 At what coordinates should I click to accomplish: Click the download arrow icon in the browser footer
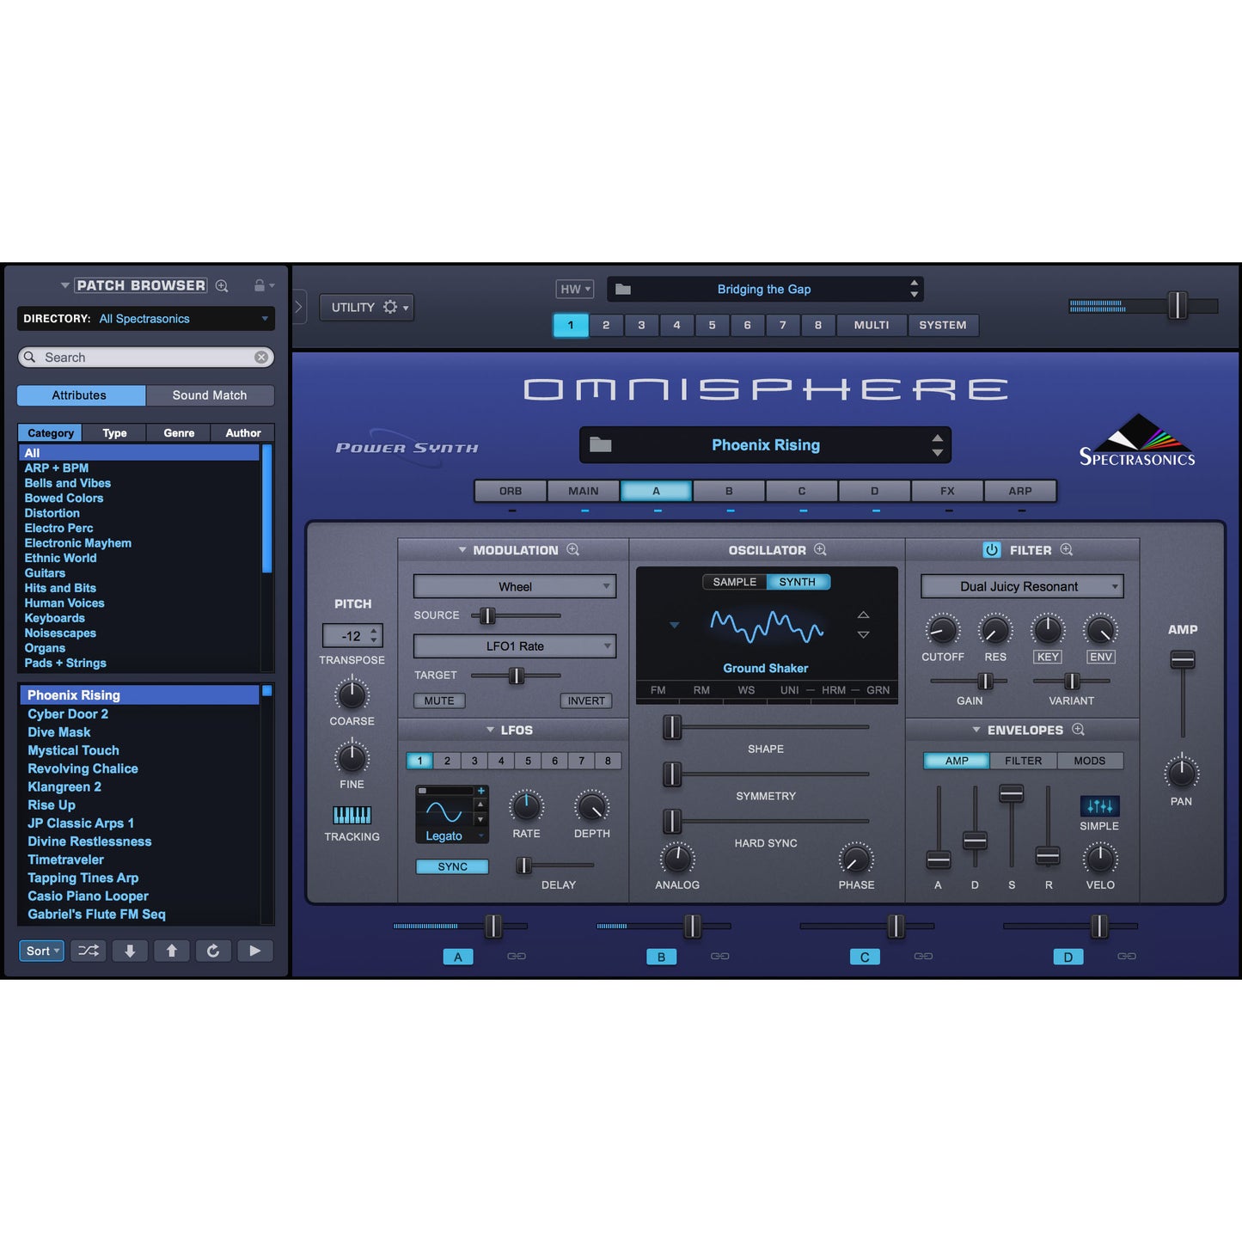coord(130,951)
